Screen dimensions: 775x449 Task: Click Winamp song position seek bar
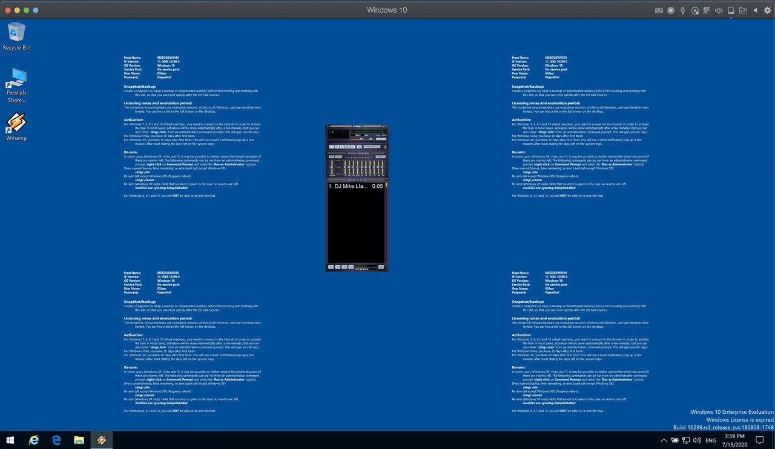[x=358, y=142]
